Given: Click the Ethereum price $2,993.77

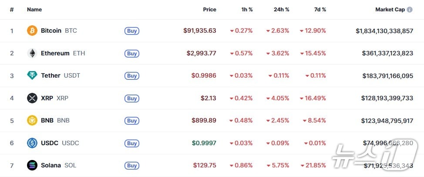Looking at the screenshot, I should click(201, 53).
